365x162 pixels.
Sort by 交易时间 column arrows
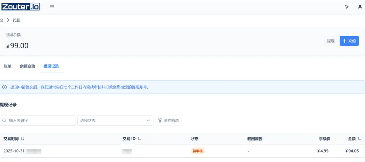[x=22, y=139]
